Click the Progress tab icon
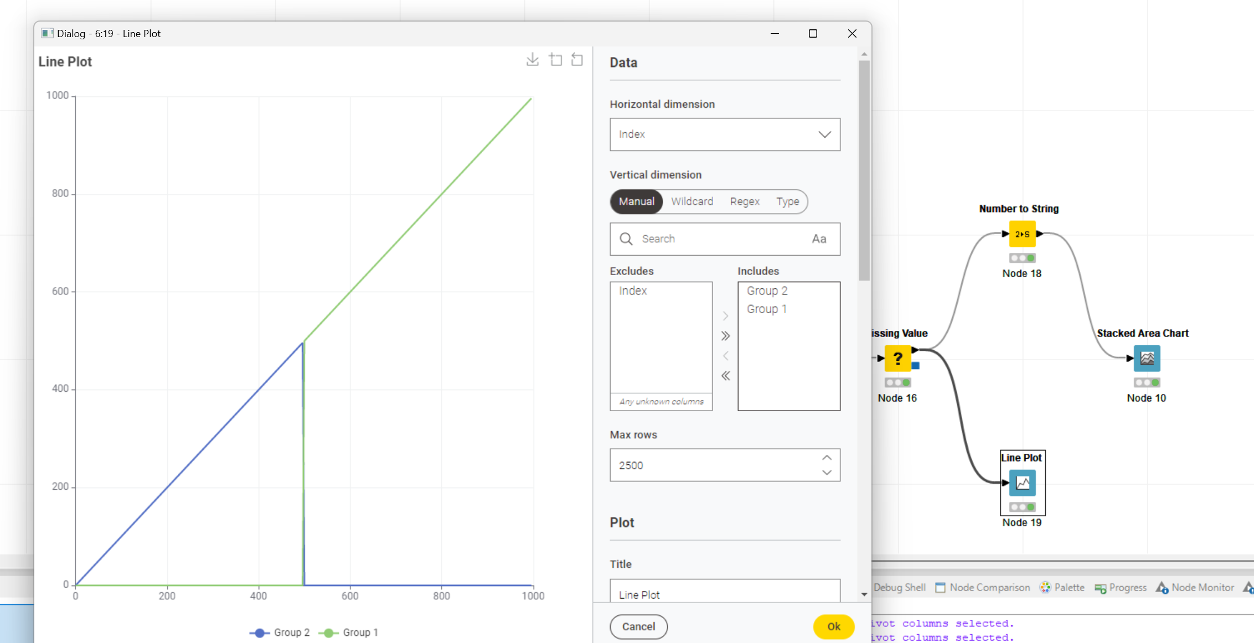The height and width of the screenshot is (643, 1254). (x=1101, y=588)
